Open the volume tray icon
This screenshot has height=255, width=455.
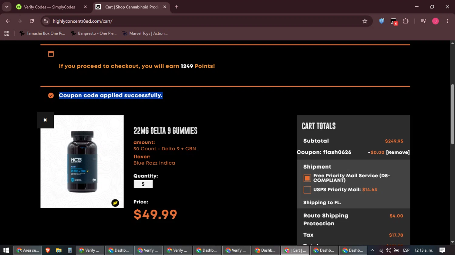pos(388,250)
